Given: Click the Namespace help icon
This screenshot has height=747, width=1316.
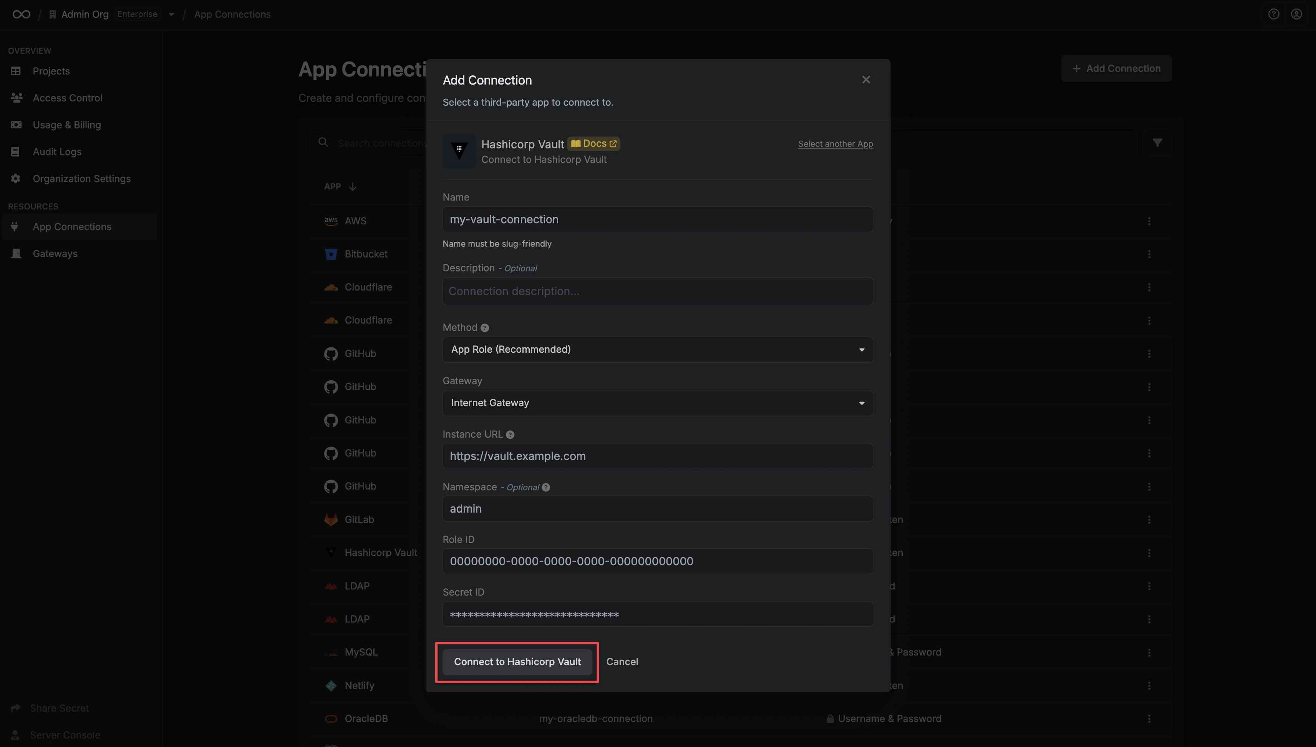Looking at the screenshot, I should tap(546, 487).
